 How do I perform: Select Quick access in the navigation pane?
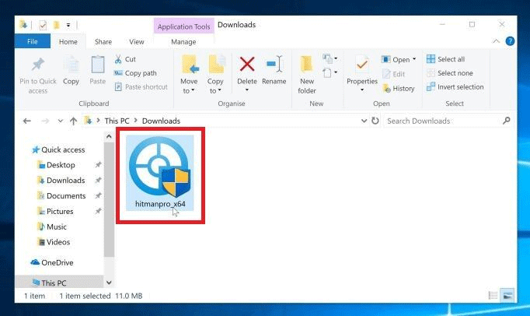(x=58, y=149)
